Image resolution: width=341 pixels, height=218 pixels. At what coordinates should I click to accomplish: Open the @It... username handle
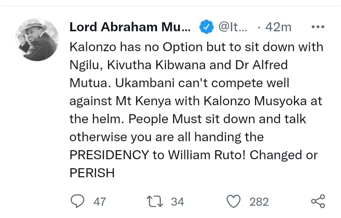[x=233, y=27]
